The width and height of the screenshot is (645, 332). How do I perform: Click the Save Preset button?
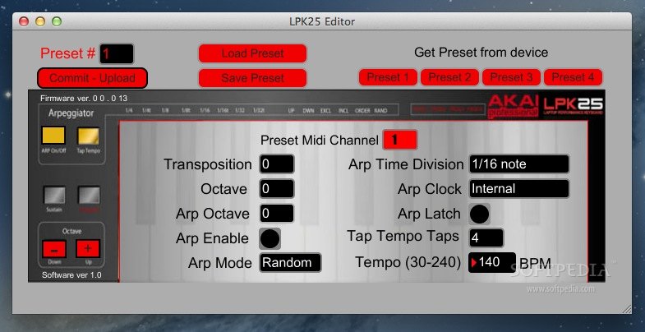pyautogui.click(x=252, y=78)
